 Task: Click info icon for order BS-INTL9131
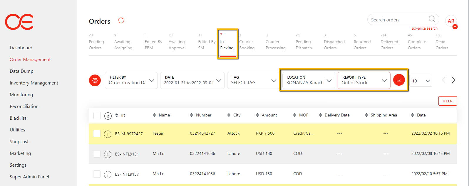coord(108,154)
